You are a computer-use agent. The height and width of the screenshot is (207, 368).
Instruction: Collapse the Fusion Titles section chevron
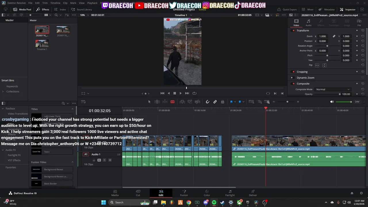pyautogui.click(x=72, y=162)
